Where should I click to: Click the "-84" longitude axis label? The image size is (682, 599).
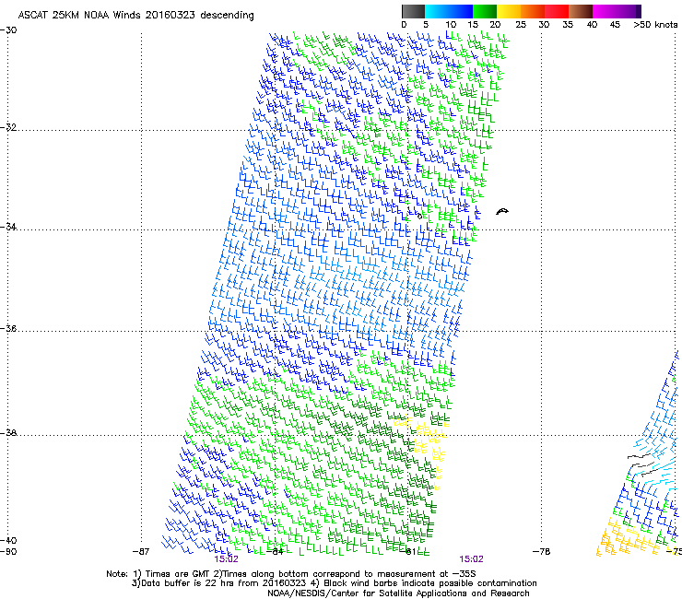click(275, 552)
